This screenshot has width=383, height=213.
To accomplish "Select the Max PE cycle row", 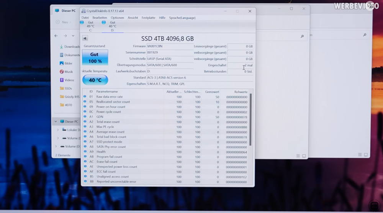I will click(x=165, y=127).
